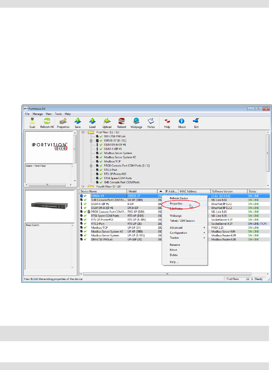This screenshot has width=272, height=370.
Task: Open the Manage menu
Action: click(38, 114)
